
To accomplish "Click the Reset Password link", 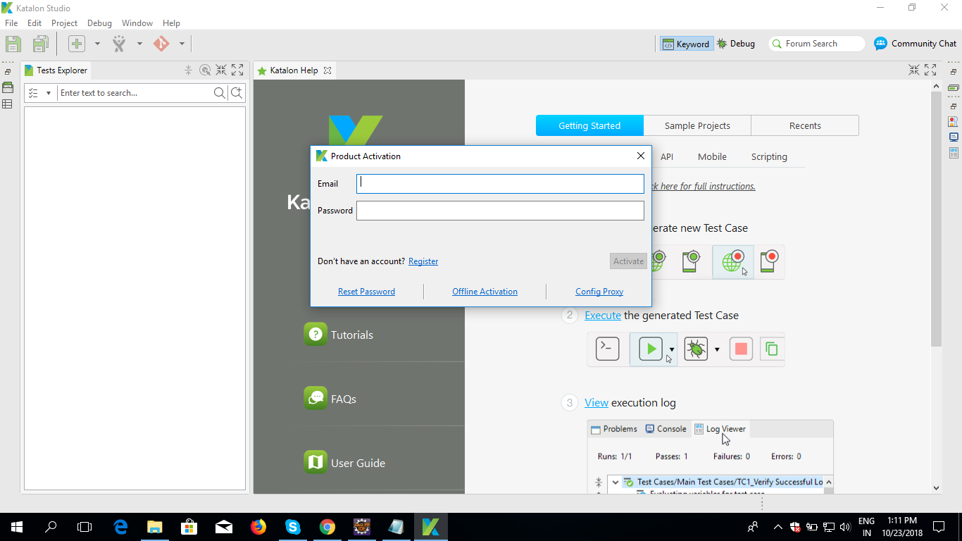I will [x=366, y=292].
